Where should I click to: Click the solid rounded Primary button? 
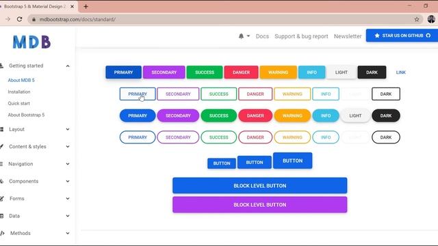(x=138, y=115)
